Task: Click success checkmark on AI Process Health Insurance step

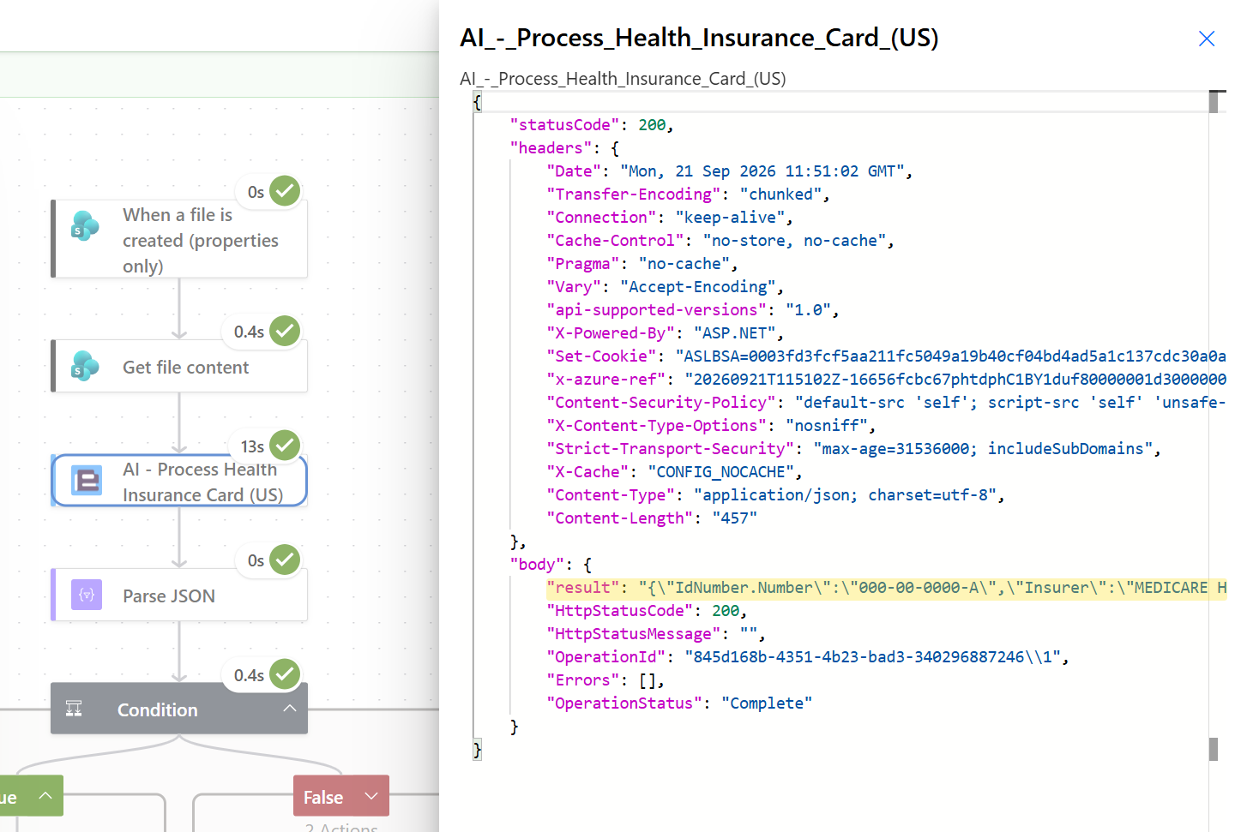Action: pos(285,445)
